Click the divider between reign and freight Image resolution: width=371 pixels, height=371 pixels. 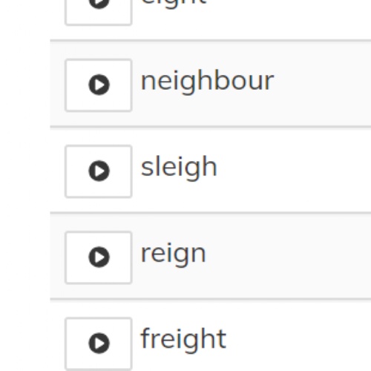(210, 300)
